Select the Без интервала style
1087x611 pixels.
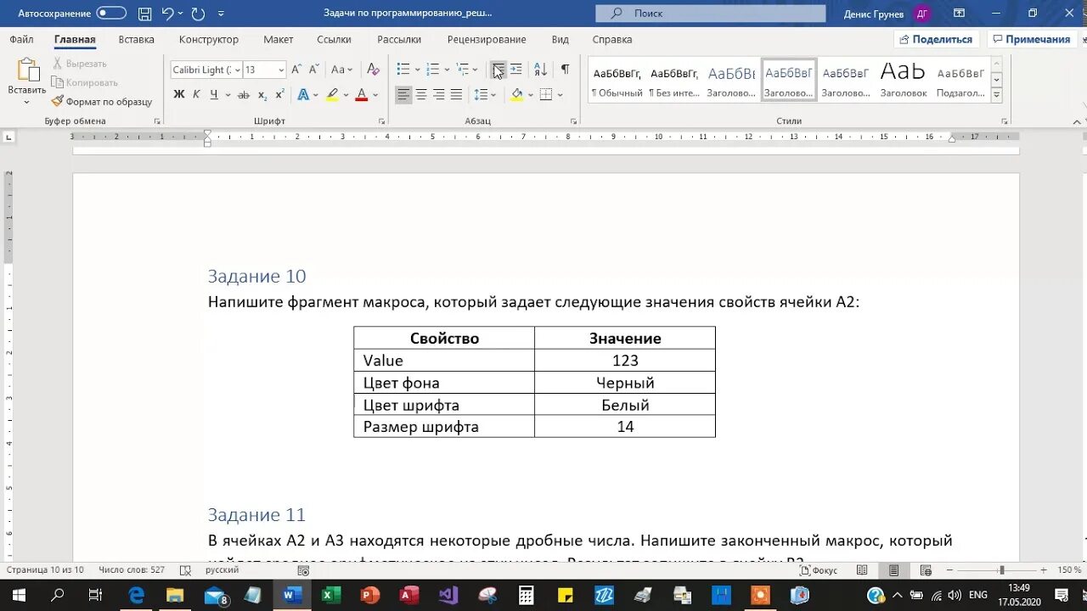[x=674, y=81]
